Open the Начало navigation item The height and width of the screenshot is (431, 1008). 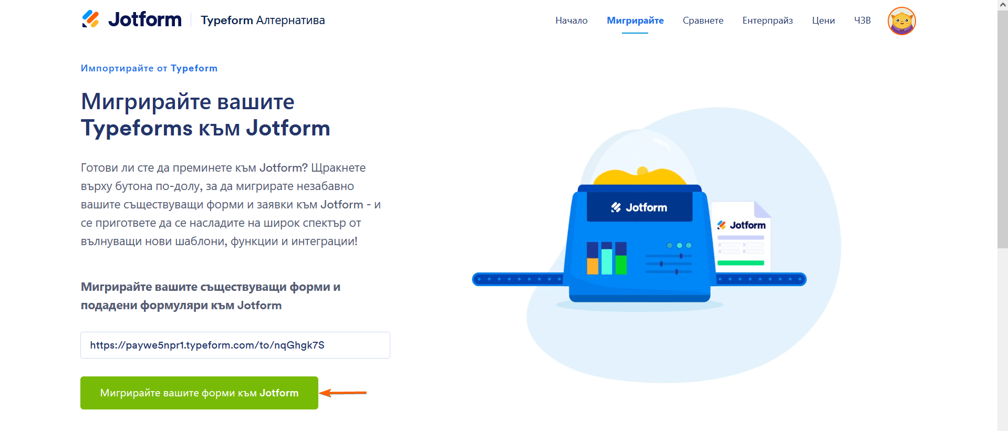[x=571, y=20]
